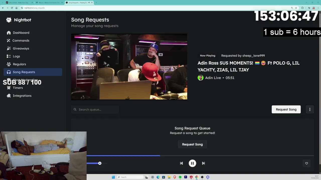
Task: Open Microsoft Edge from the taskbar
Action: [x=158, y=177]
